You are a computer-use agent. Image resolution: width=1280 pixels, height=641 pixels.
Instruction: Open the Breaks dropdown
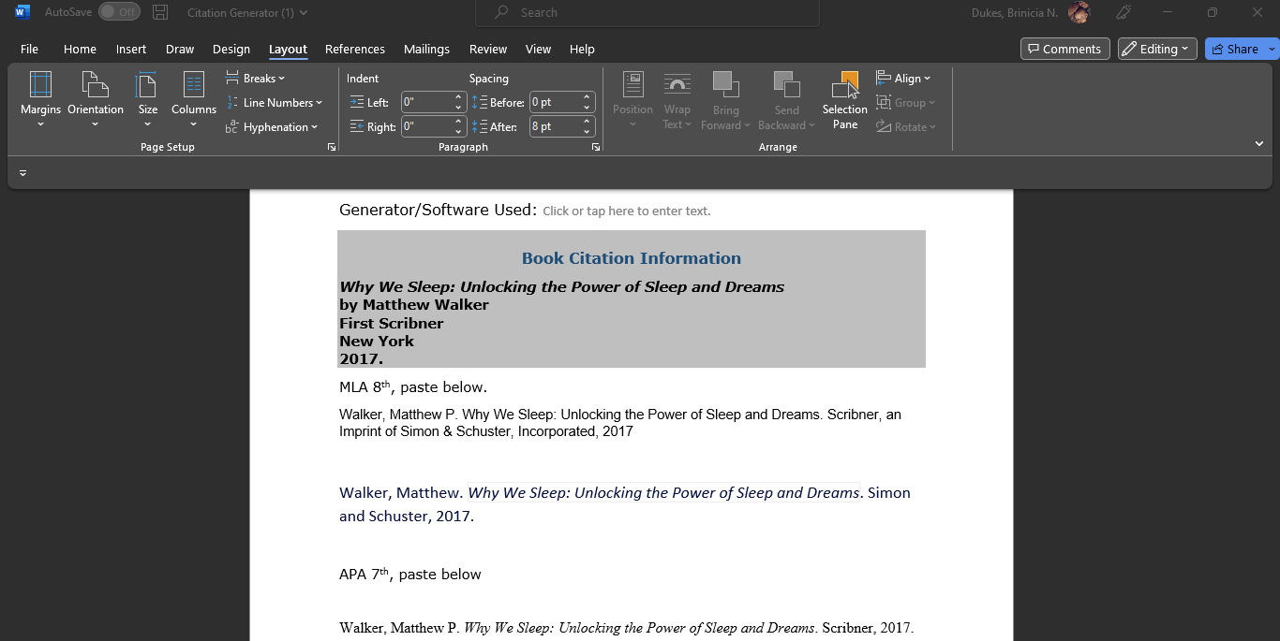point(255,79)
